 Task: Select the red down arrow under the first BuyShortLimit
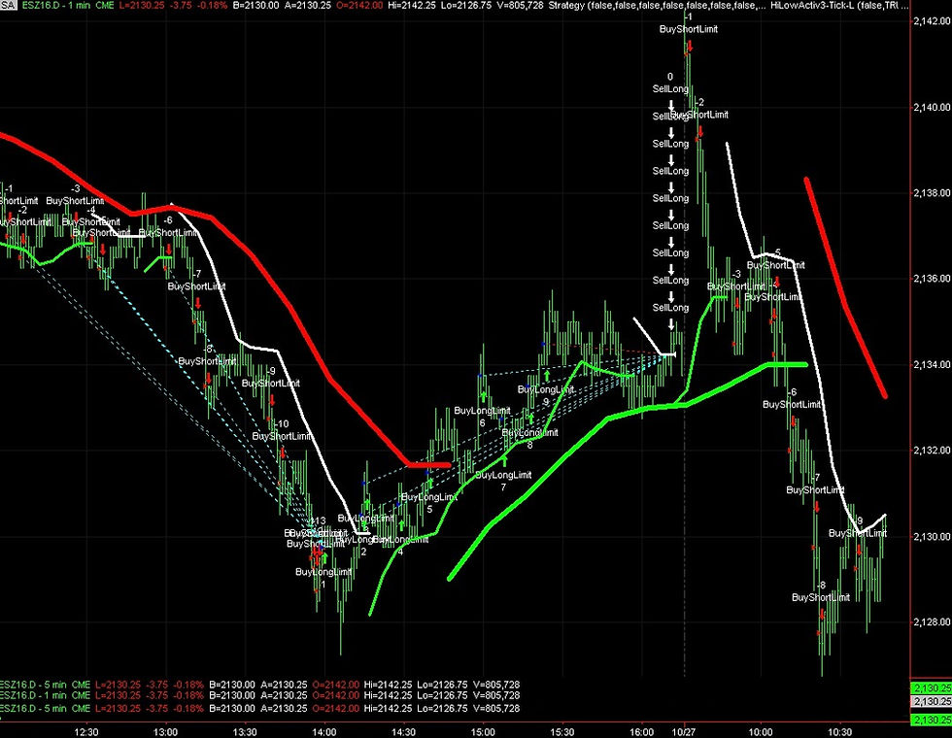click(12, 214)
